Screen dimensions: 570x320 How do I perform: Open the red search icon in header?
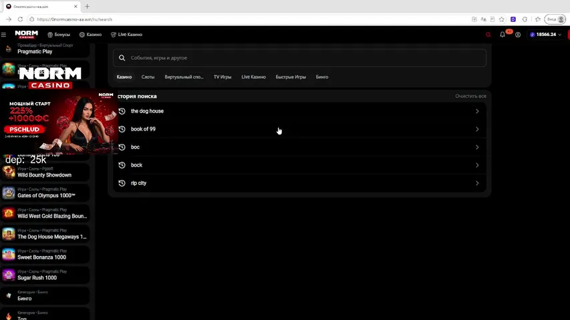[488, 35]
